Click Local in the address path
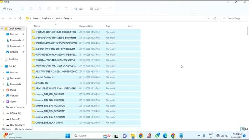This screenshot has width=249, height=140. click(x=57, y=19)
